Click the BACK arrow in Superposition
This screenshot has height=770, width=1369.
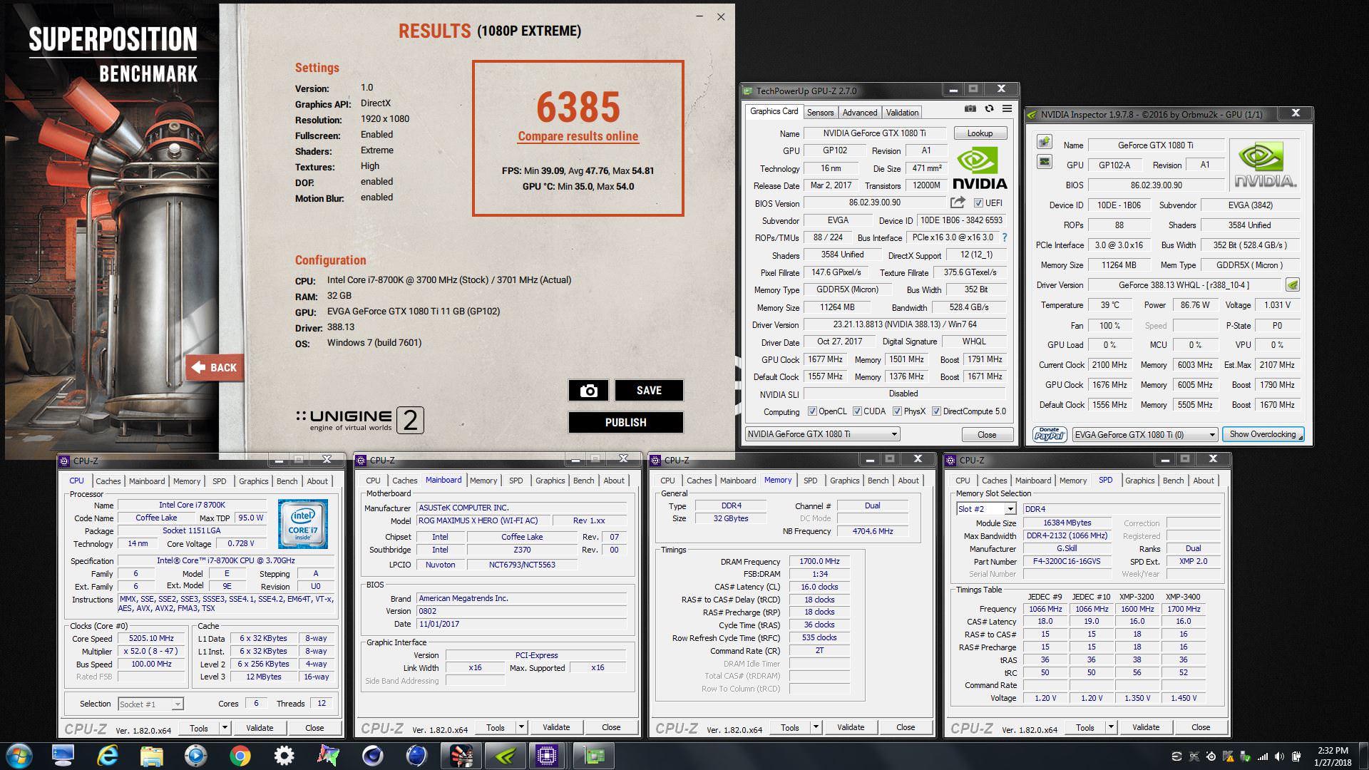coord(214,367)
